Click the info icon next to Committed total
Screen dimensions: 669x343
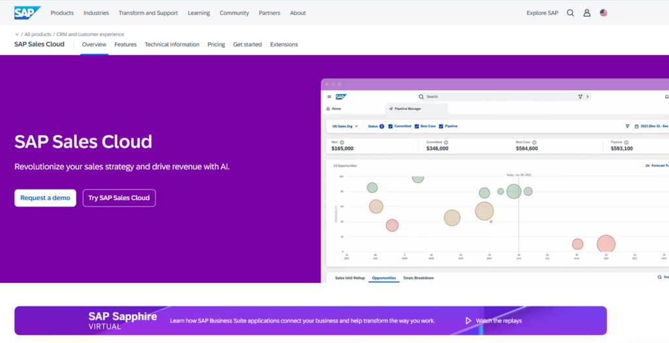click(446, 142)
